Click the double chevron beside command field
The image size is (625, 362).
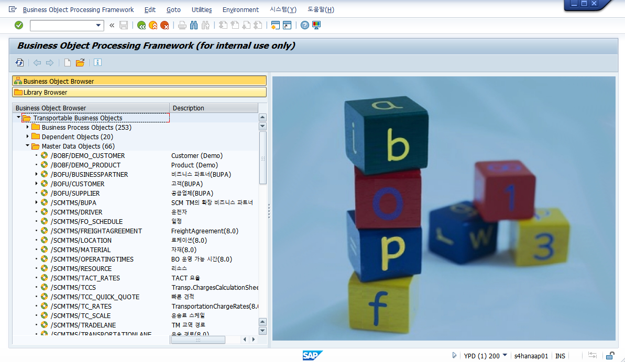pyautogui.click(x=112, y=25)
